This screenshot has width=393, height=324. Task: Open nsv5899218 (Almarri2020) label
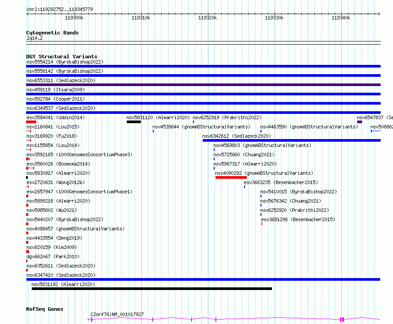click(58, 201)
